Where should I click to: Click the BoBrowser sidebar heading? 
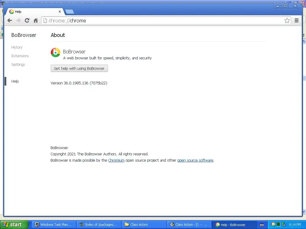24,35
